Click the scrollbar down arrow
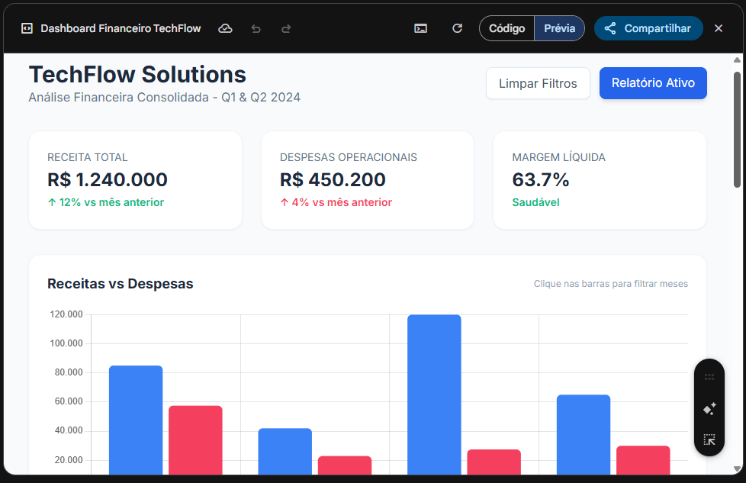 [737, 469]
